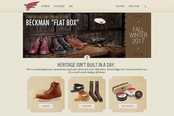The height and width of the screenshot is (116, 174).
Task: Click the brown boots in banner
Action: click(75, 41)
